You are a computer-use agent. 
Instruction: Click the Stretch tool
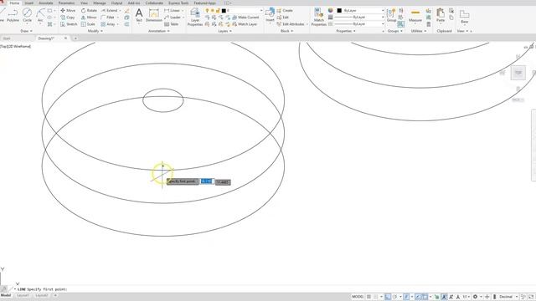(x=69, y=24)
